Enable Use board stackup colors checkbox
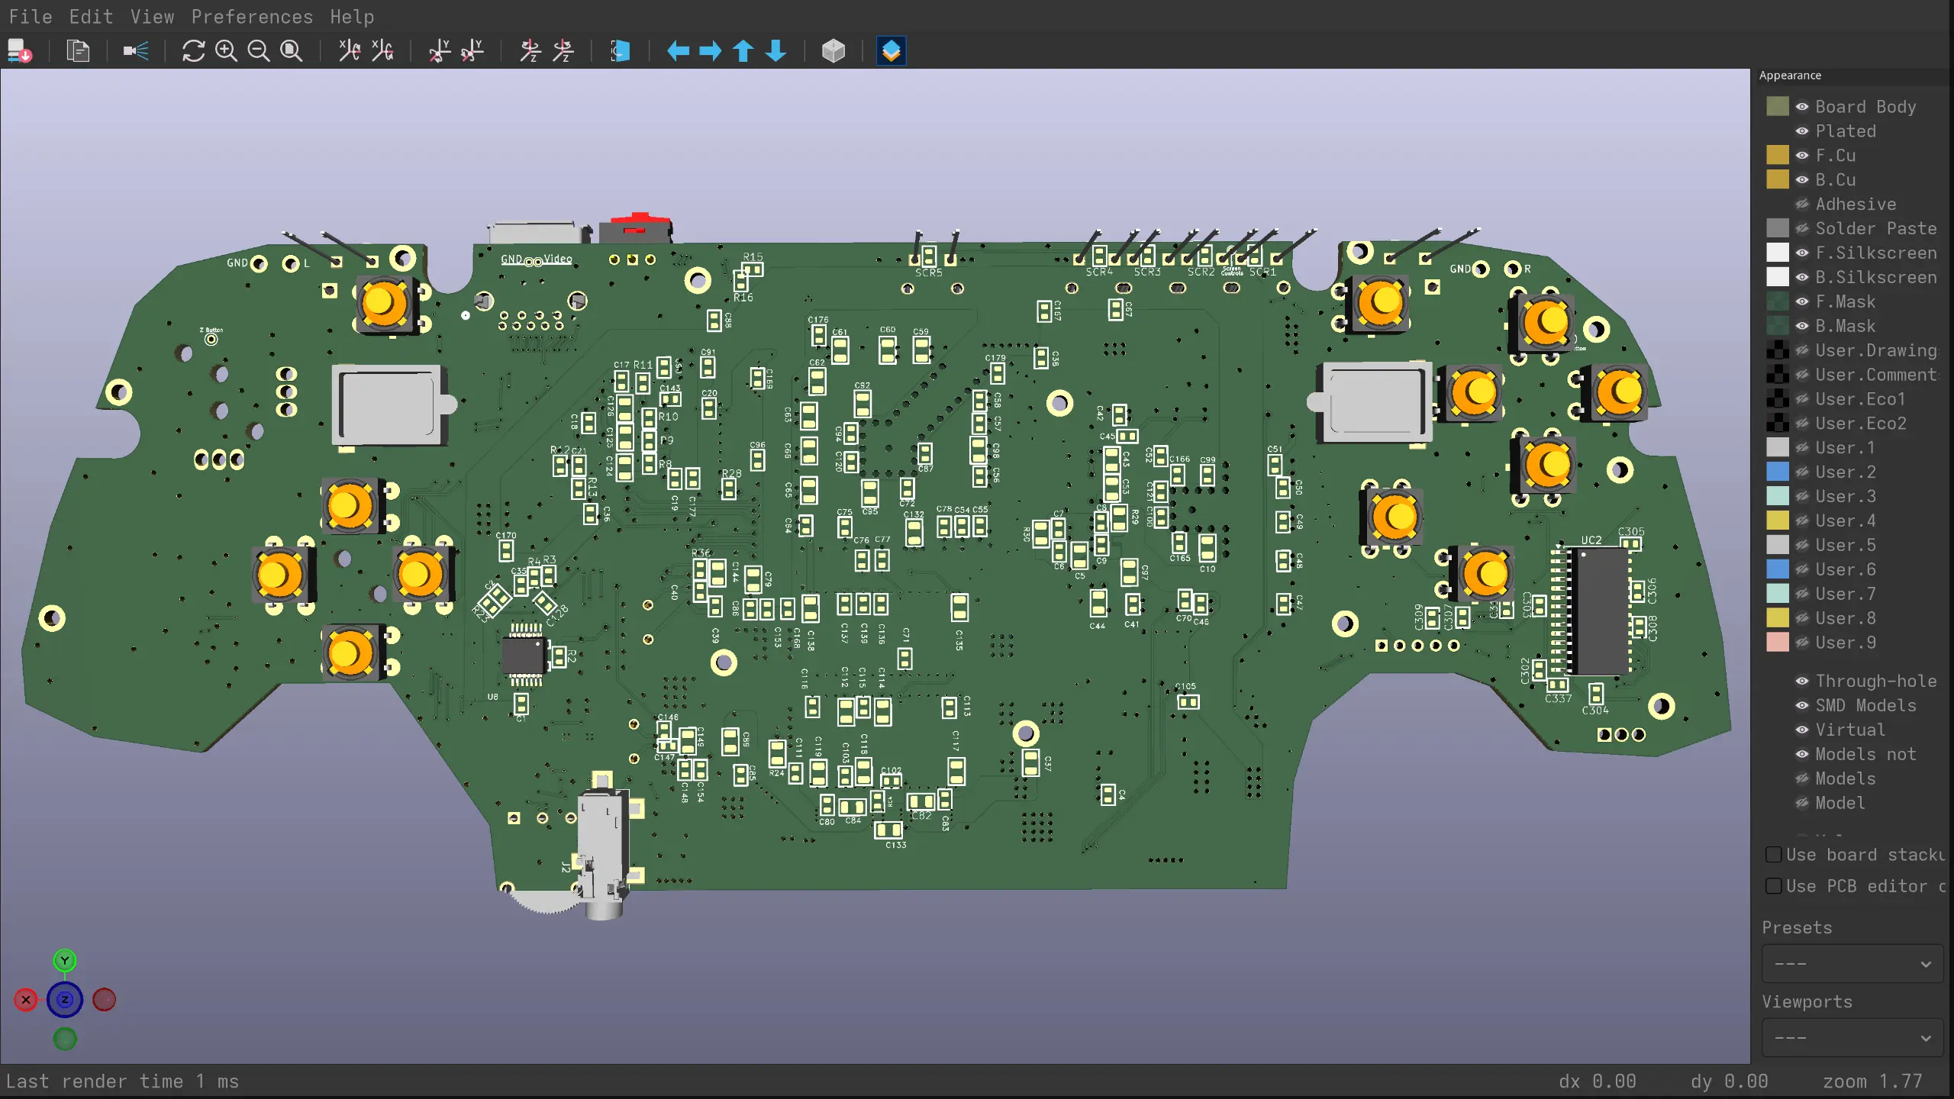This screenshot has width=1954, height=1099. pyautogui.click(x=1774, y=855)
